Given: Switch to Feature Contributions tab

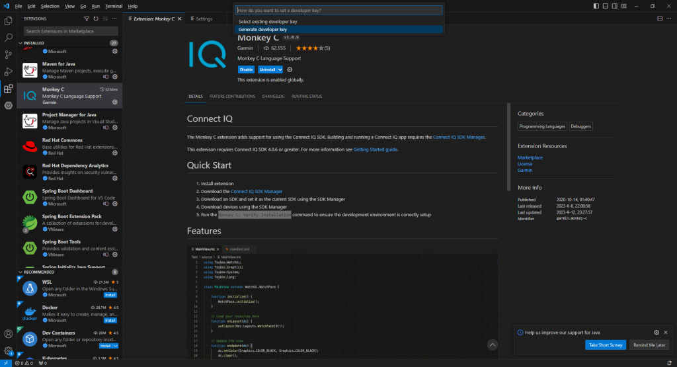Looking at the screenshot, I should point(232,97).
